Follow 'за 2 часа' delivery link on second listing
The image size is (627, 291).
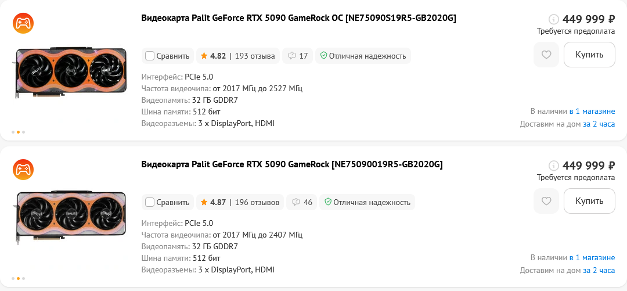[x=599, y=271]
